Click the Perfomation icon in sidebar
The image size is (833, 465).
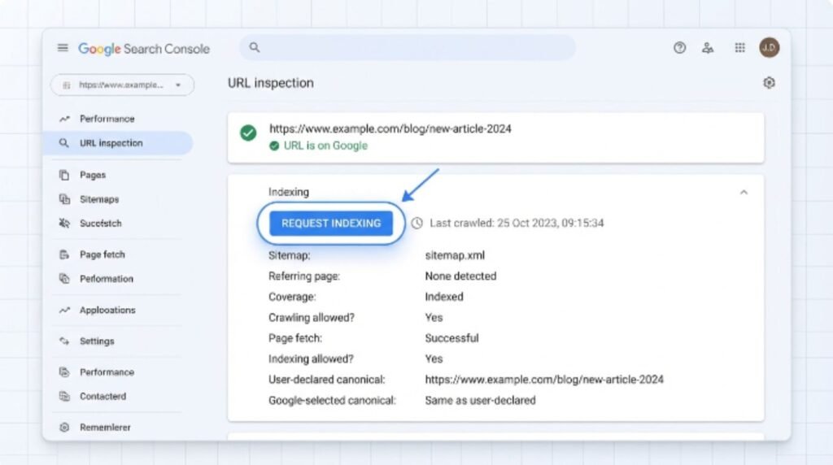pyautogui.click(x=64, y=279)
